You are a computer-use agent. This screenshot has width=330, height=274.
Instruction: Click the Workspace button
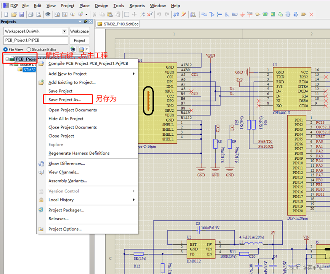coord(79,31)
